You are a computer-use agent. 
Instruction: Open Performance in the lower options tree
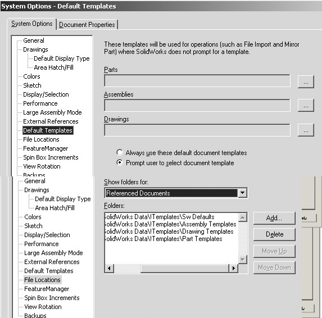pos(42,244)
